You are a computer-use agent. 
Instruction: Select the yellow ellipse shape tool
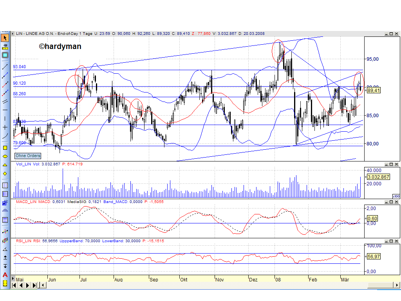5,156
